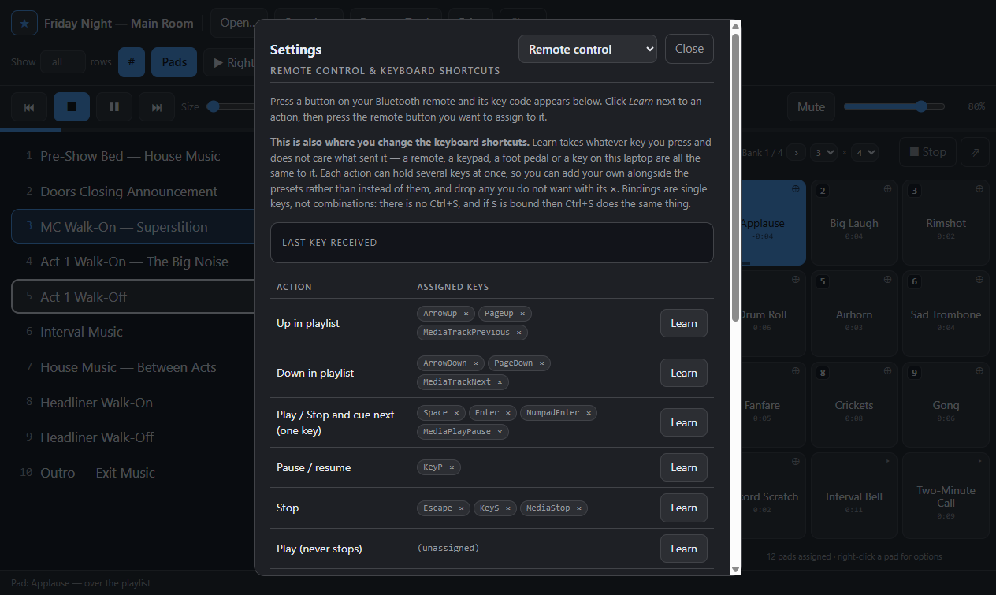Screen dimensions: 996x595
Task: Remove the ArrowDown key binding
Action: (x=475, y=363)
